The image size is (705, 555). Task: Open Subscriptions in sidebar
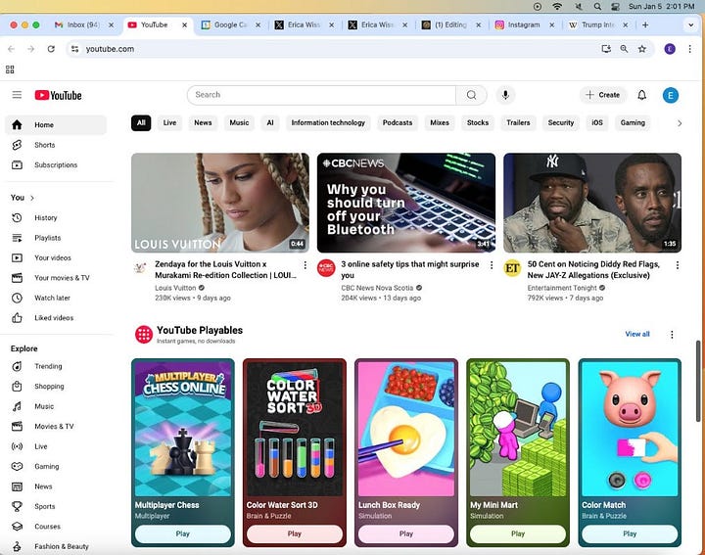(x=56, y=164)
